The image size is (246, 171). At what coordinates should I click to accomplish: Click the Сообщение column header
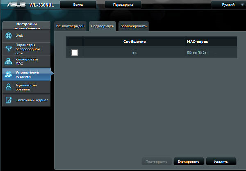pos(134,42)
